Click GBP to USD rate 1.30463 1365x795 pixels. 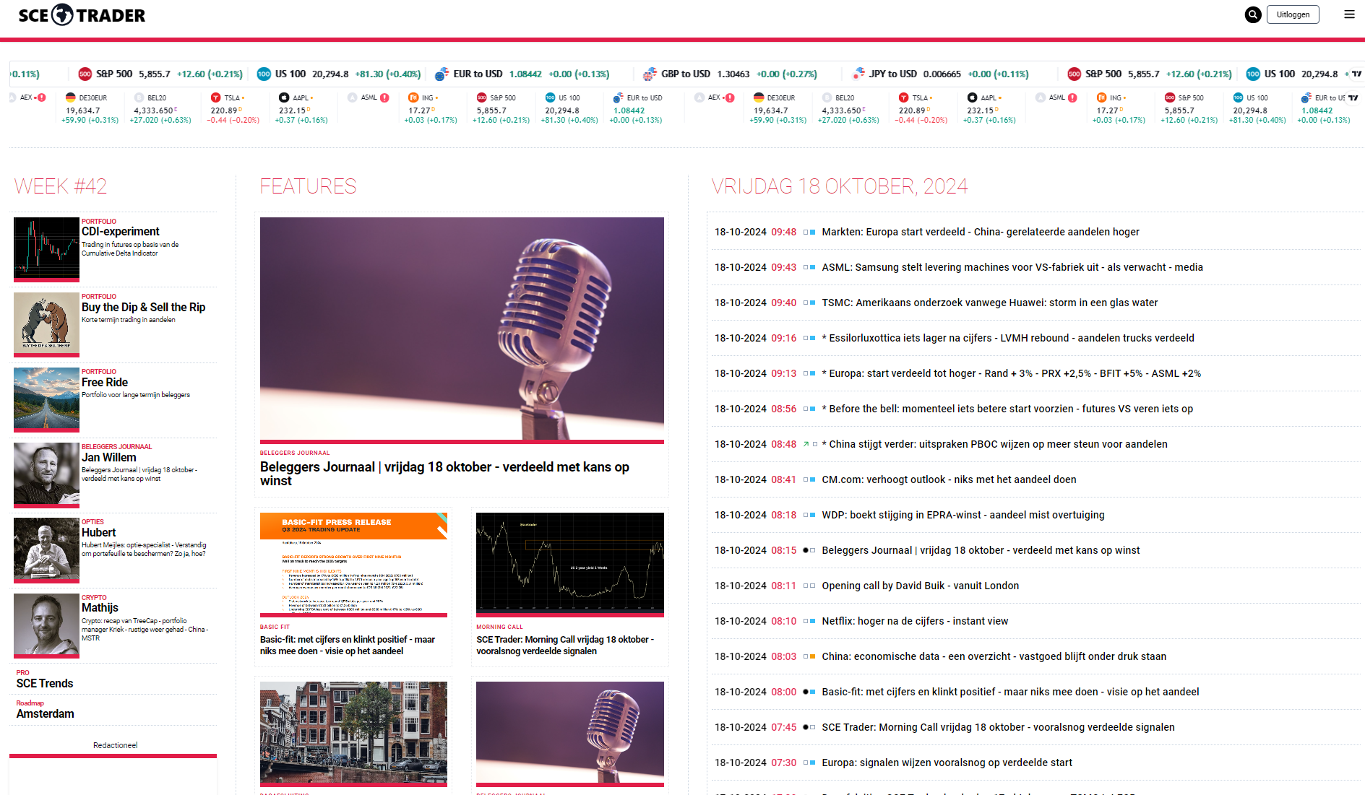733,74
